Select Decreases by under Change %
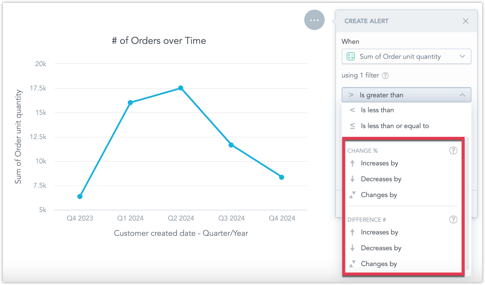Viewport: 485px width, 285px height. click(x=402, y=179)
